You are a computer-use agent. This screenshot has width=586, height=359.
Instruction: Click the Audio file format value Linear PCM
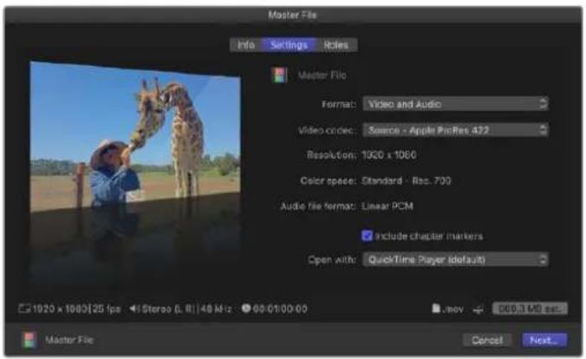(387, 206)
